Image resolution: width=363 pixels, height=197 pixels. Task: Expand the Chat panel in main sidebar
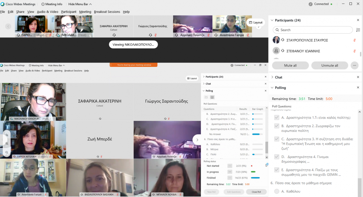[272, 77]
